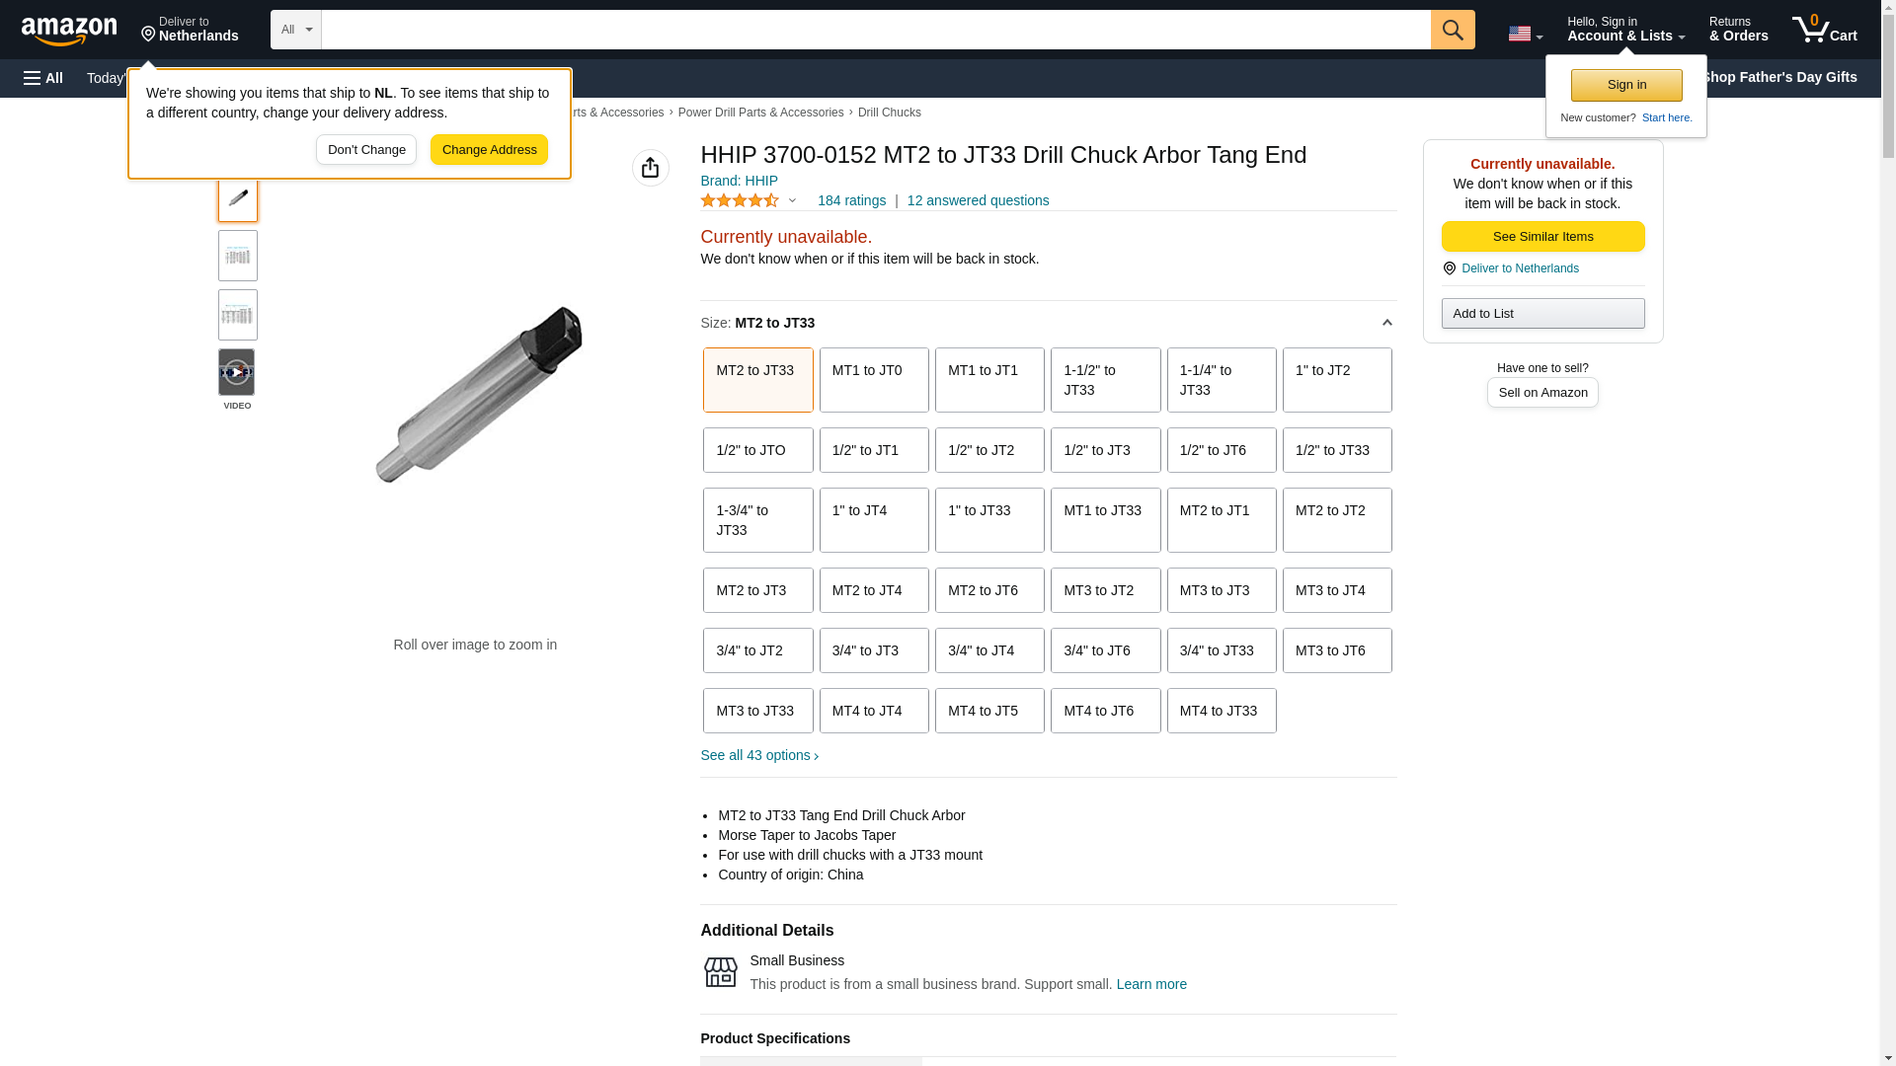
Task: Open the country flag language selector
Action: (1525, 34)
